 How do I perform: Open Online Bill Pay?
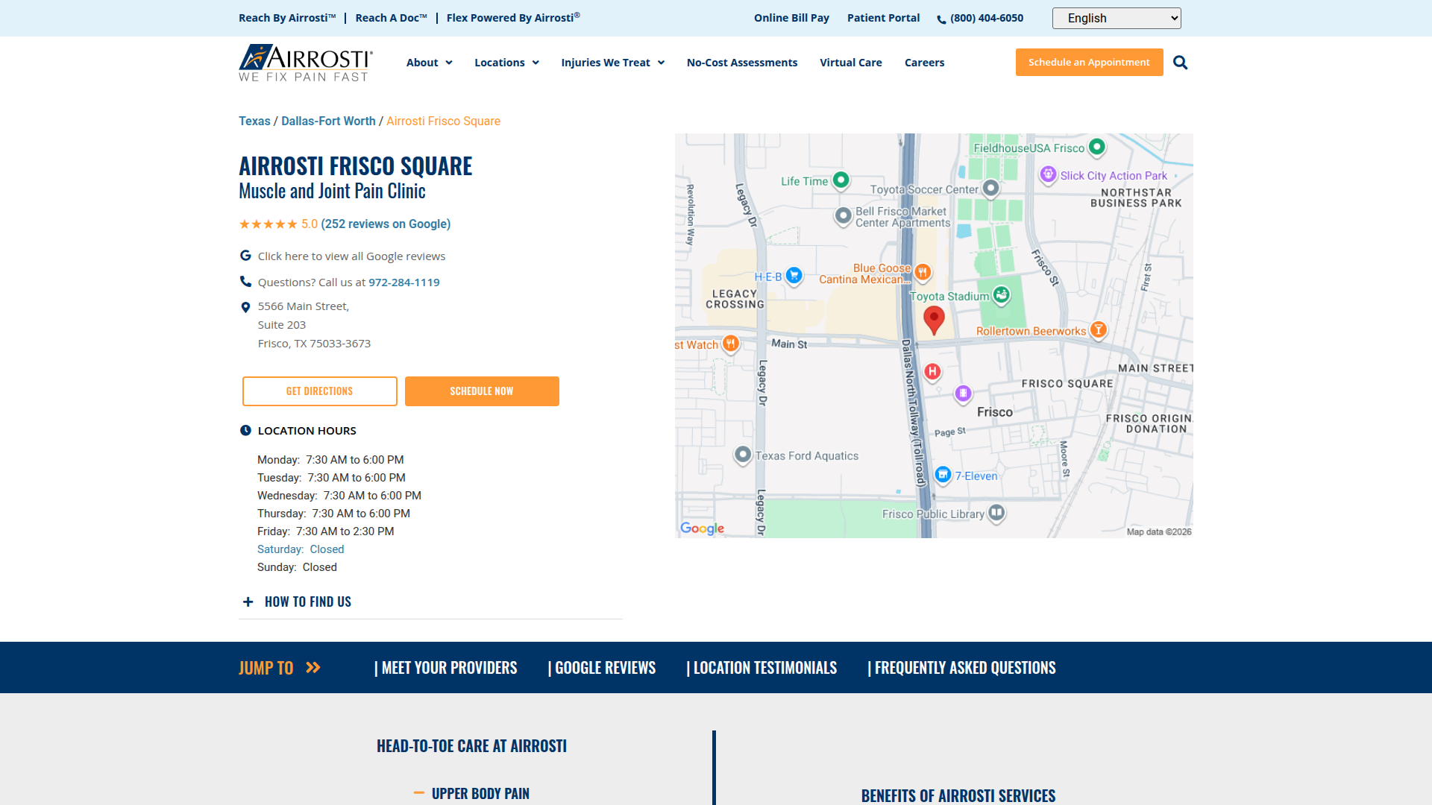(x=791, y=18)
